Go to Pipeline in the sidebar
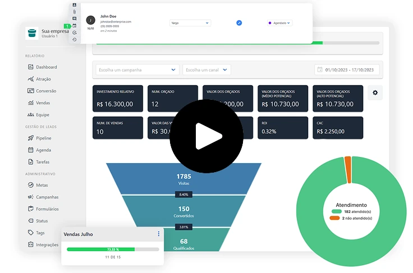This screenshot has height=273, width=413. (x=43, y=138)
